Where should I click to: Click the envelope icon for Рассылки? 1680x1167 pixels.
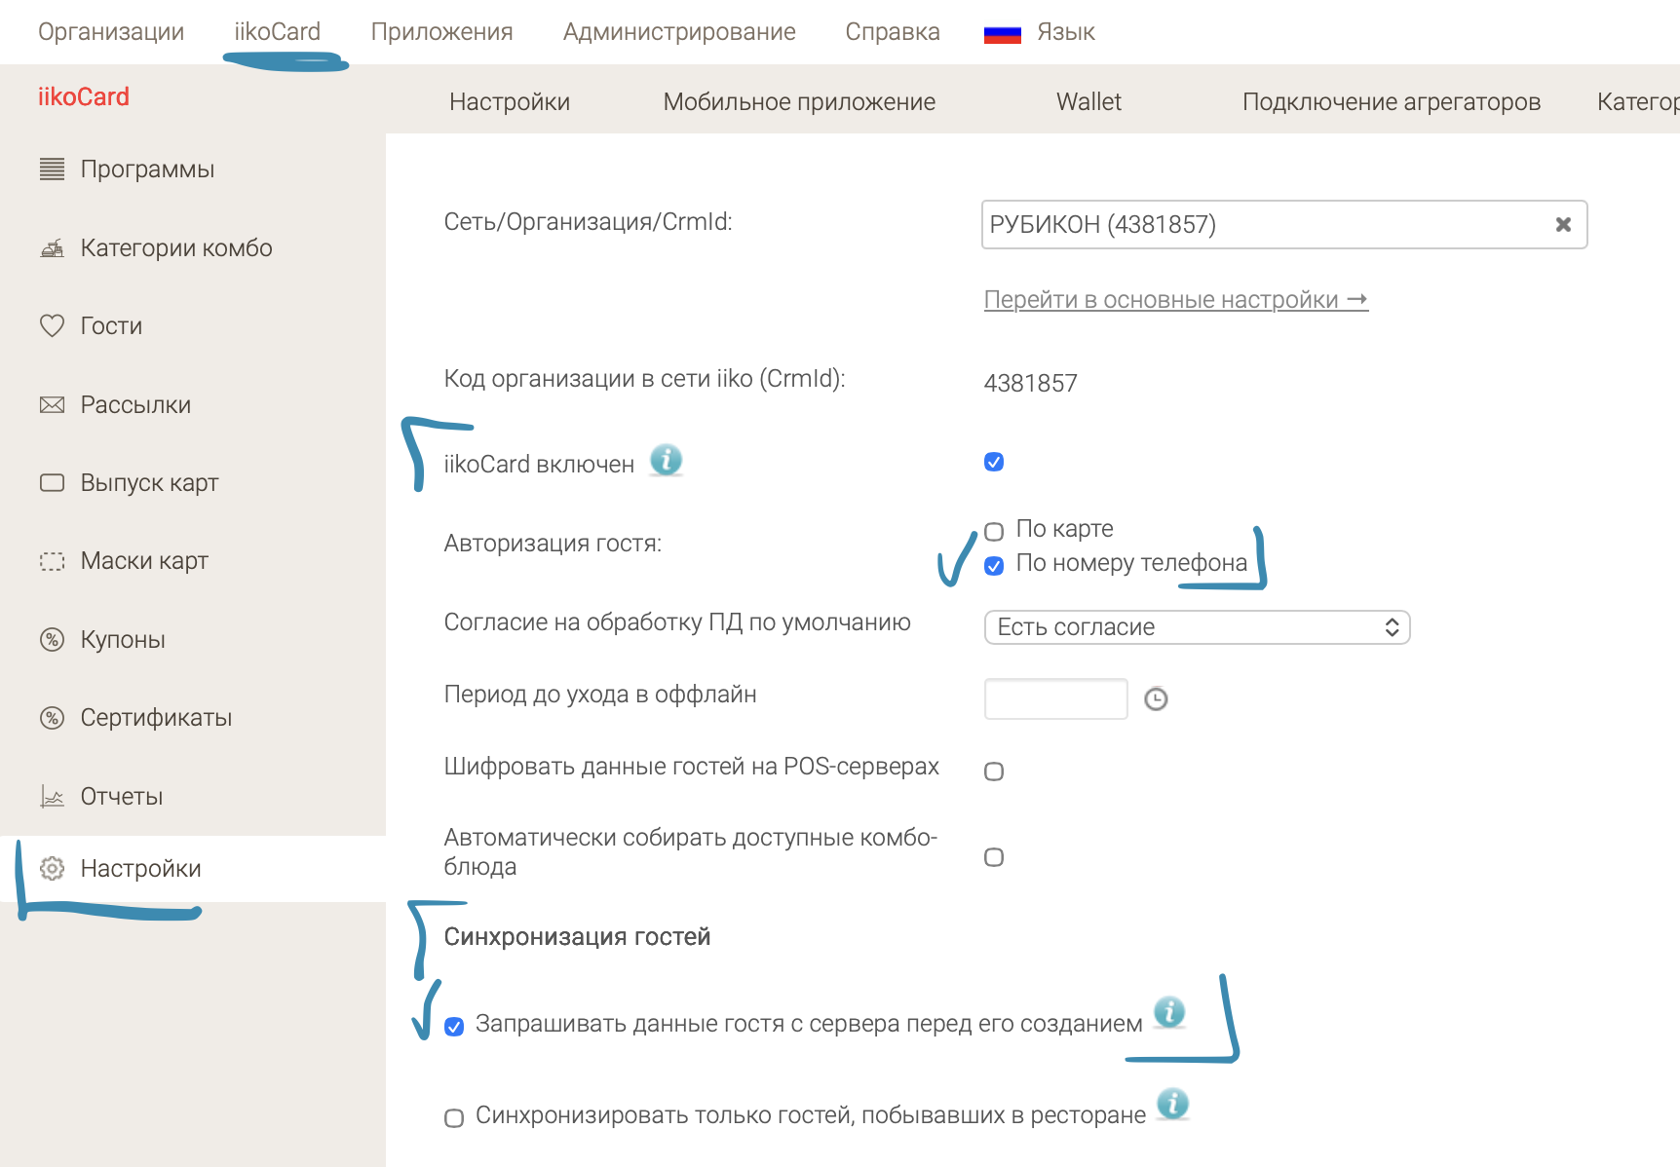point(52,404)
